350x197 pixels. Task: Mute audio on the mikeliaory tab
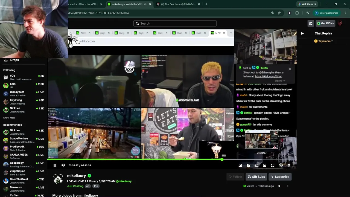145,4
